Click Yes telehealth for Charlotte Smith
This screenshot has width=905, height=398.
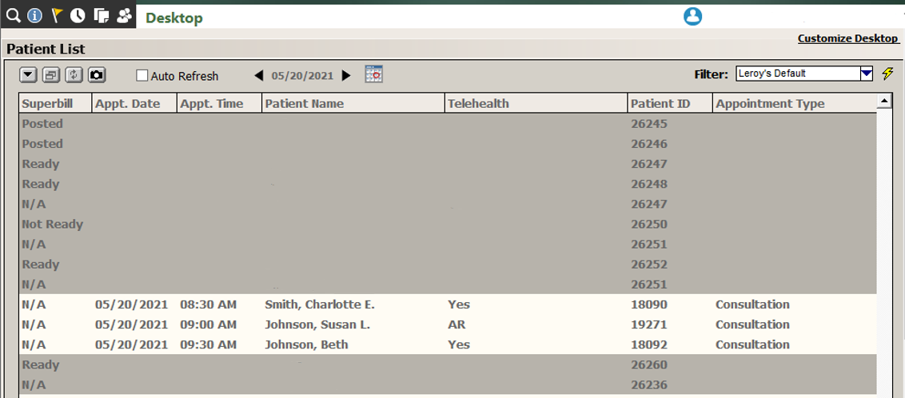[x=459, y=304]
